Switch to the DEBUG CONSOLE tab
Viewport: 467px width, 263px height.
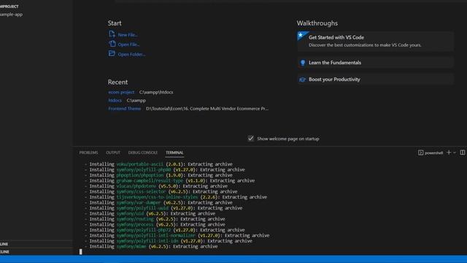click(x=143, y=153)
